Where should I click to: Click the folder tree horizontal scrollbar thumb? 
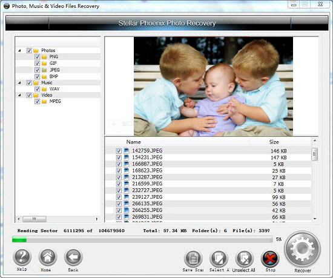(x=35, y=219)
